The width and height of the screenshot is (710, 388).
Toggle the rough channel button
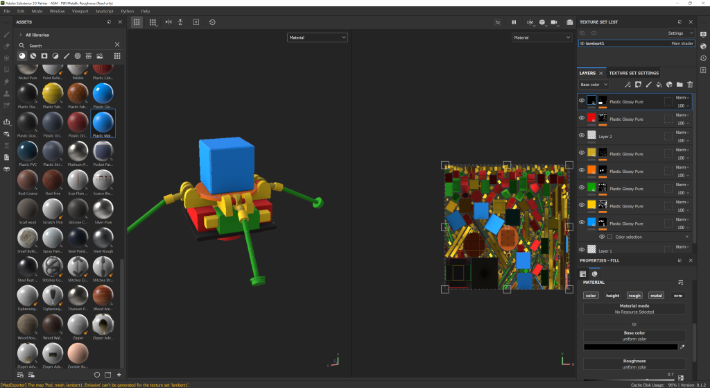point(634,296)
